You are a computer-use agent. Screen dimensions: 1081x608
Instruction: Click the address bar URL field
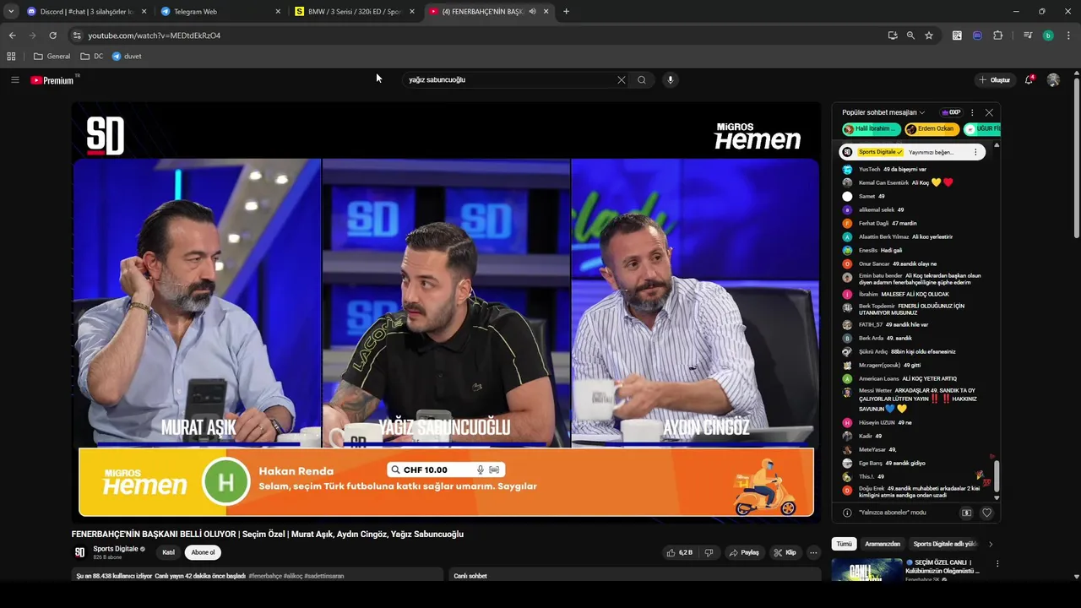[x=473, y=35]
